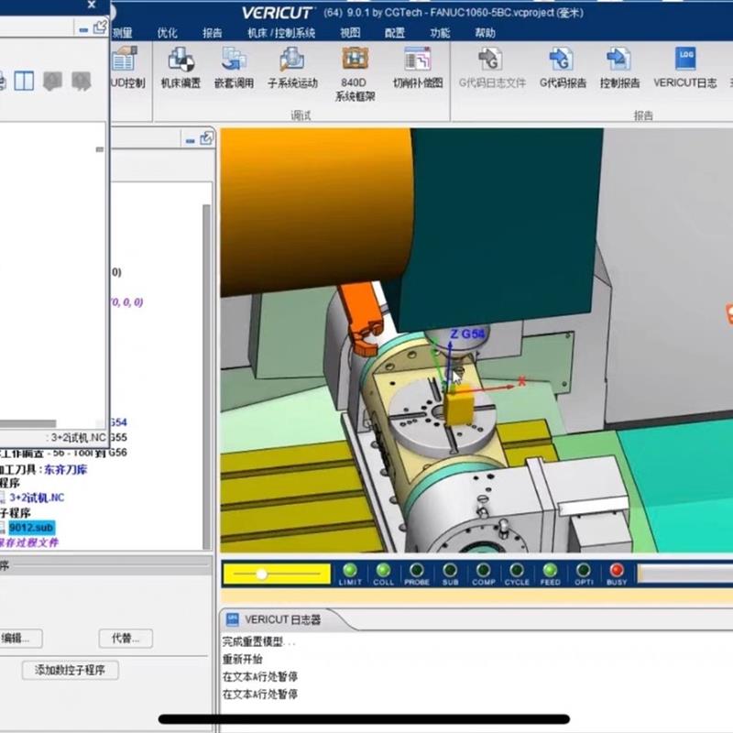733x733 pixels.
Task: Click the G55 work offset row
Action: click(x=118, y=438)
